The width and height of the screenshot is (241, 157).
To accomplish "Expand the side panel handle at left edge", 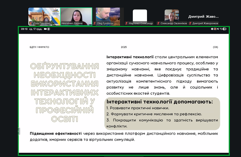I will [19, 131].
